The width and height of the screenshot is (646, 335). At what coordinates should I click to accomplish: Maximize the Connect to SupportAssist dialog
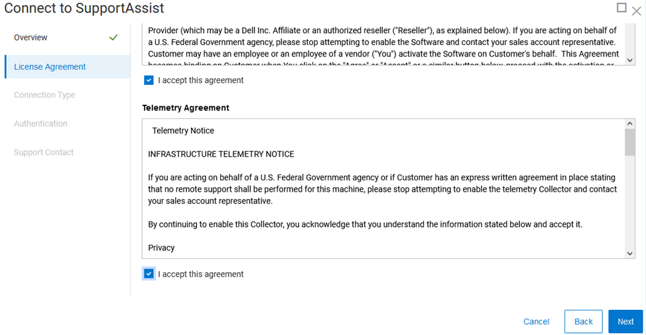621,8
